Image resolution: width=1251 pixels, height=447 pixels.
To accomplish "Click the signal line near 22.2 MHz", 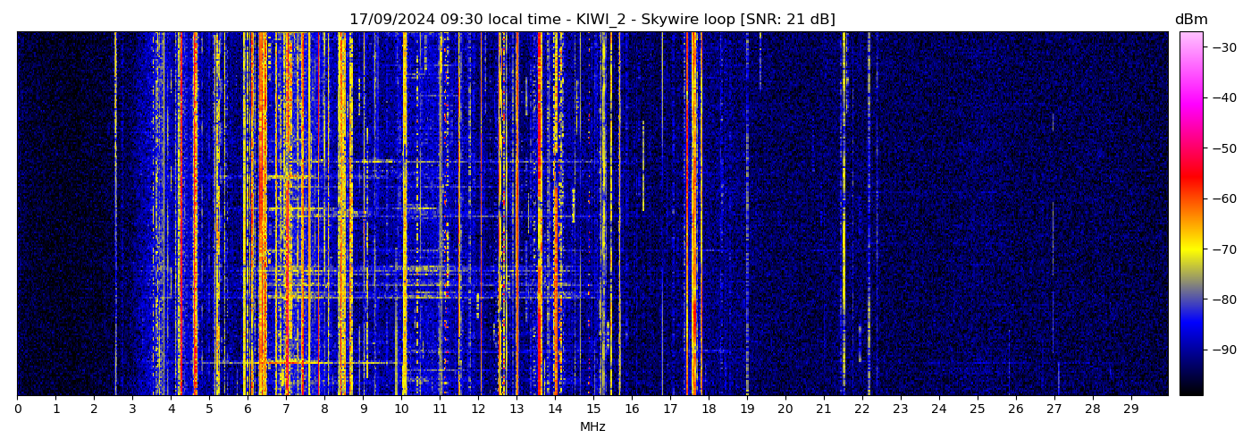I will click(x=869, y=215).
